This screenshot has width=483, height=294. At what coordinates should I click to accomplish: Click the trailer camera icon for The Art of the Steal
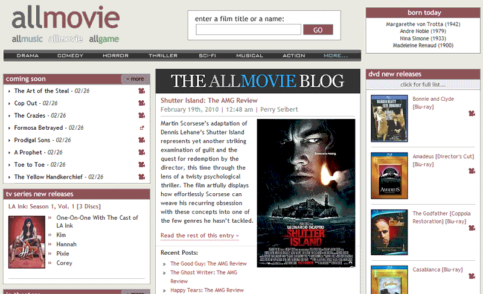142,91
